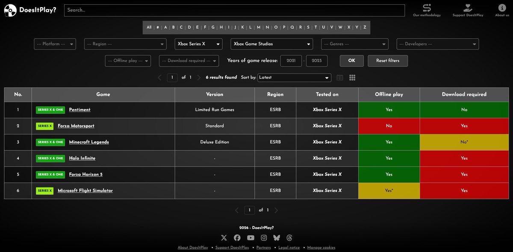513x252 pixels.
Task: Click yellow No* cell for Minecraft Legends
Action: pyautogui.click(x=464, y=142)
